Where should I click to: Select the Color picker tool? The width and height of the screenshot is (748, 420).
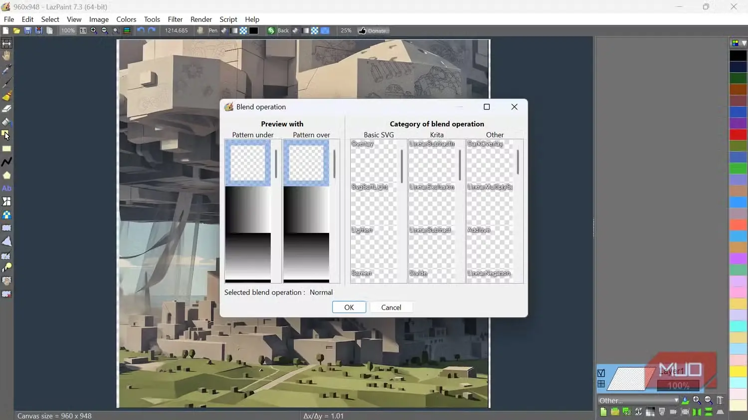(6, 69)
